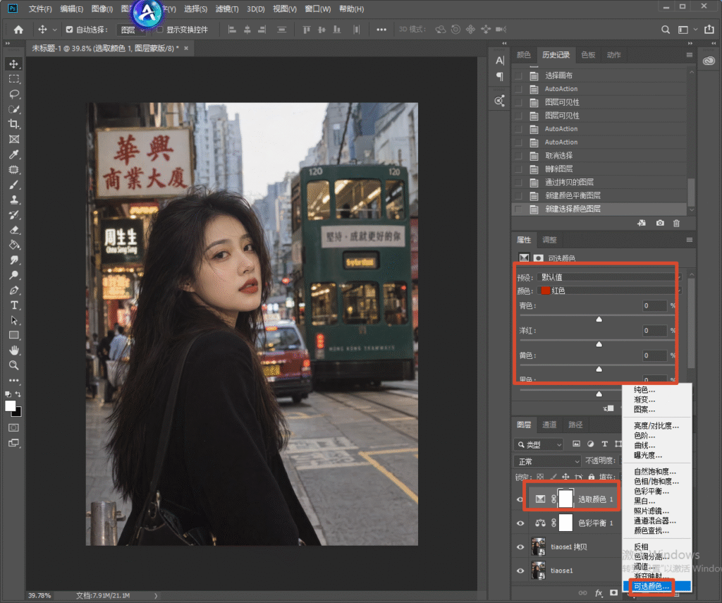
Task: Open the History panel options menu
Action: tap(690, 55)
